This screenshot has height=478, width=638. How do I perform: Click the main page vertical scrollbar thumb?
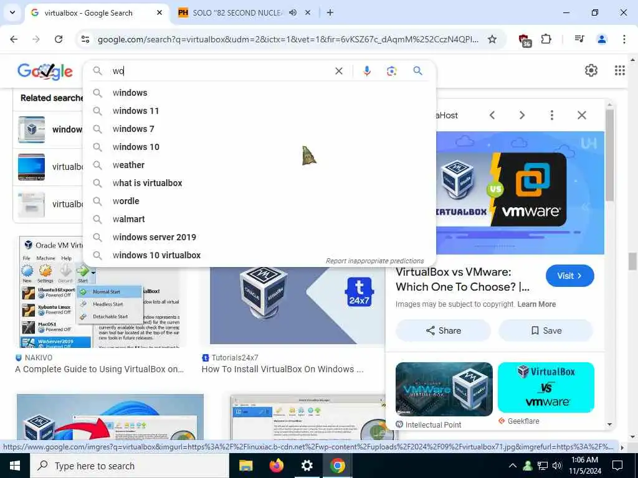[632, 261]
